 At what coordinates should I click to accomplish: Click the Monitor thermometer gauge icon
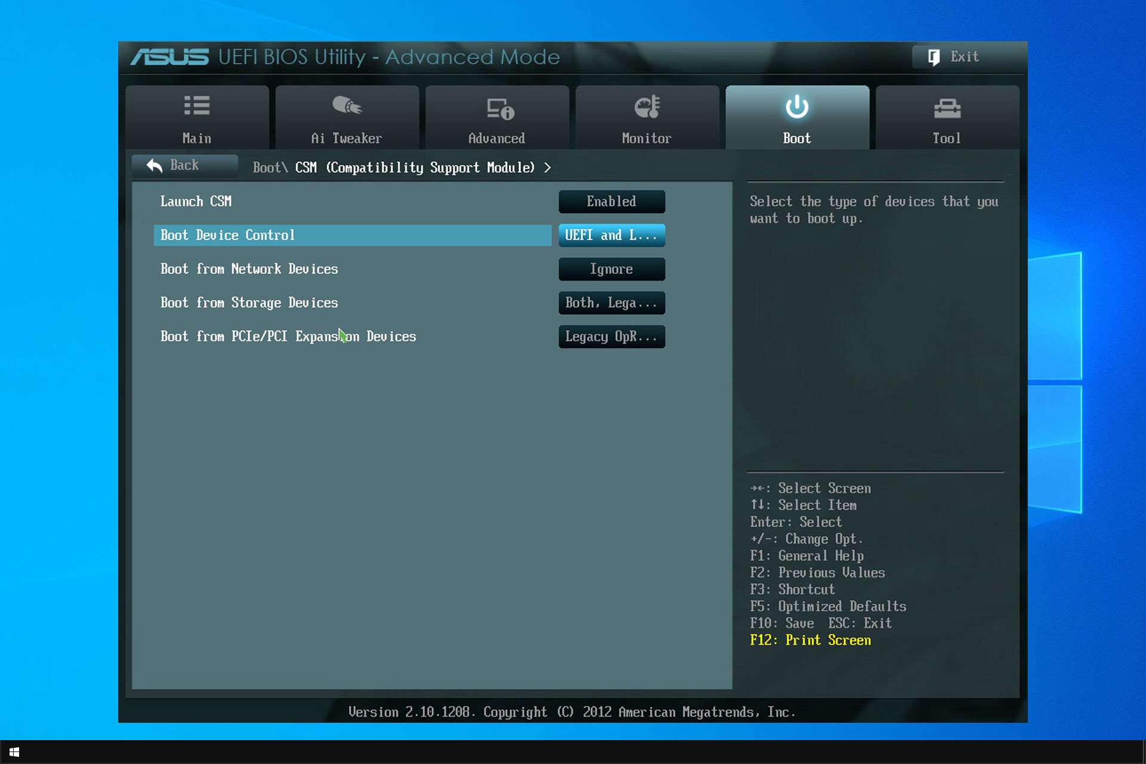(647, 107)
